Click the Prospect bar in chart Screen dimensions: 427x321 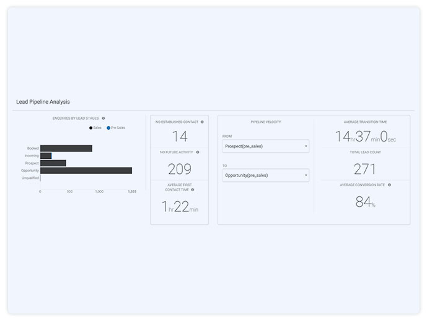pos(53,163)
